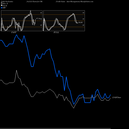
Task: Click the MunafaSutra.com label
Action: [87, 2]
